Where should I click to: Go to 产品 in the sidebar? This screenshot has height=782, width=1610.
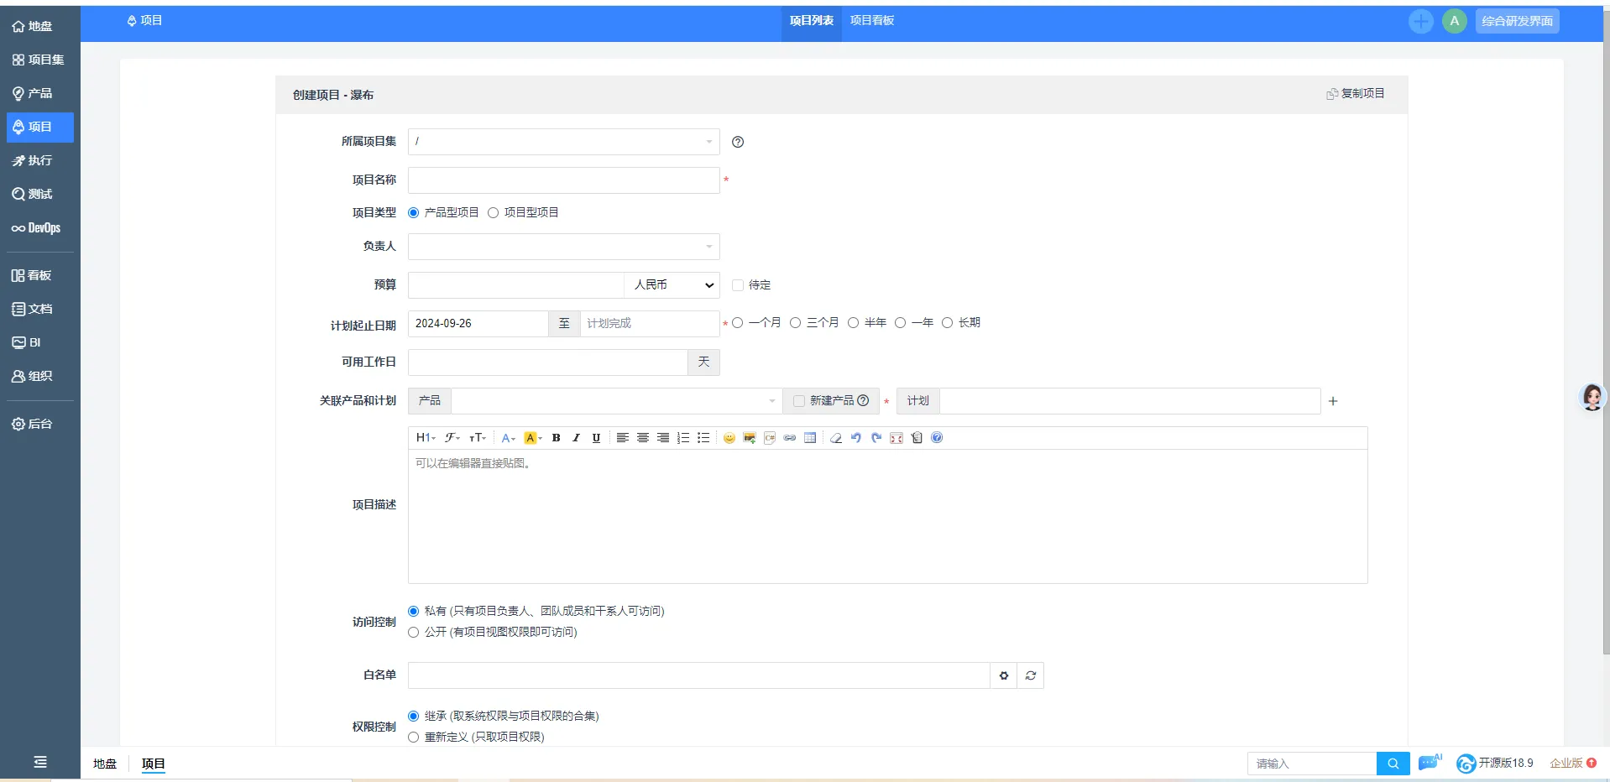[x=39, y=94]
